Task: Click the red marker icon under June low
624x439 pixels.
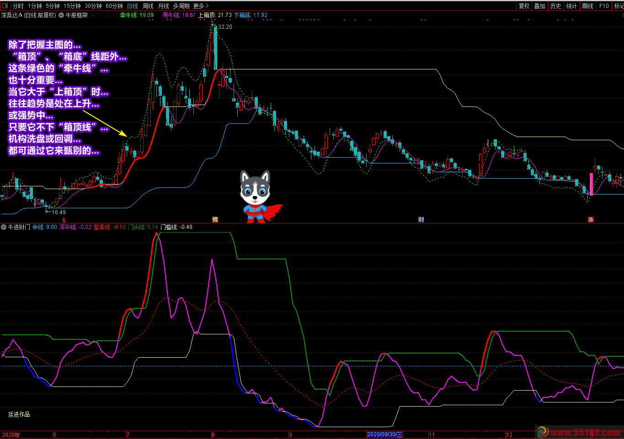Action: 64,220
